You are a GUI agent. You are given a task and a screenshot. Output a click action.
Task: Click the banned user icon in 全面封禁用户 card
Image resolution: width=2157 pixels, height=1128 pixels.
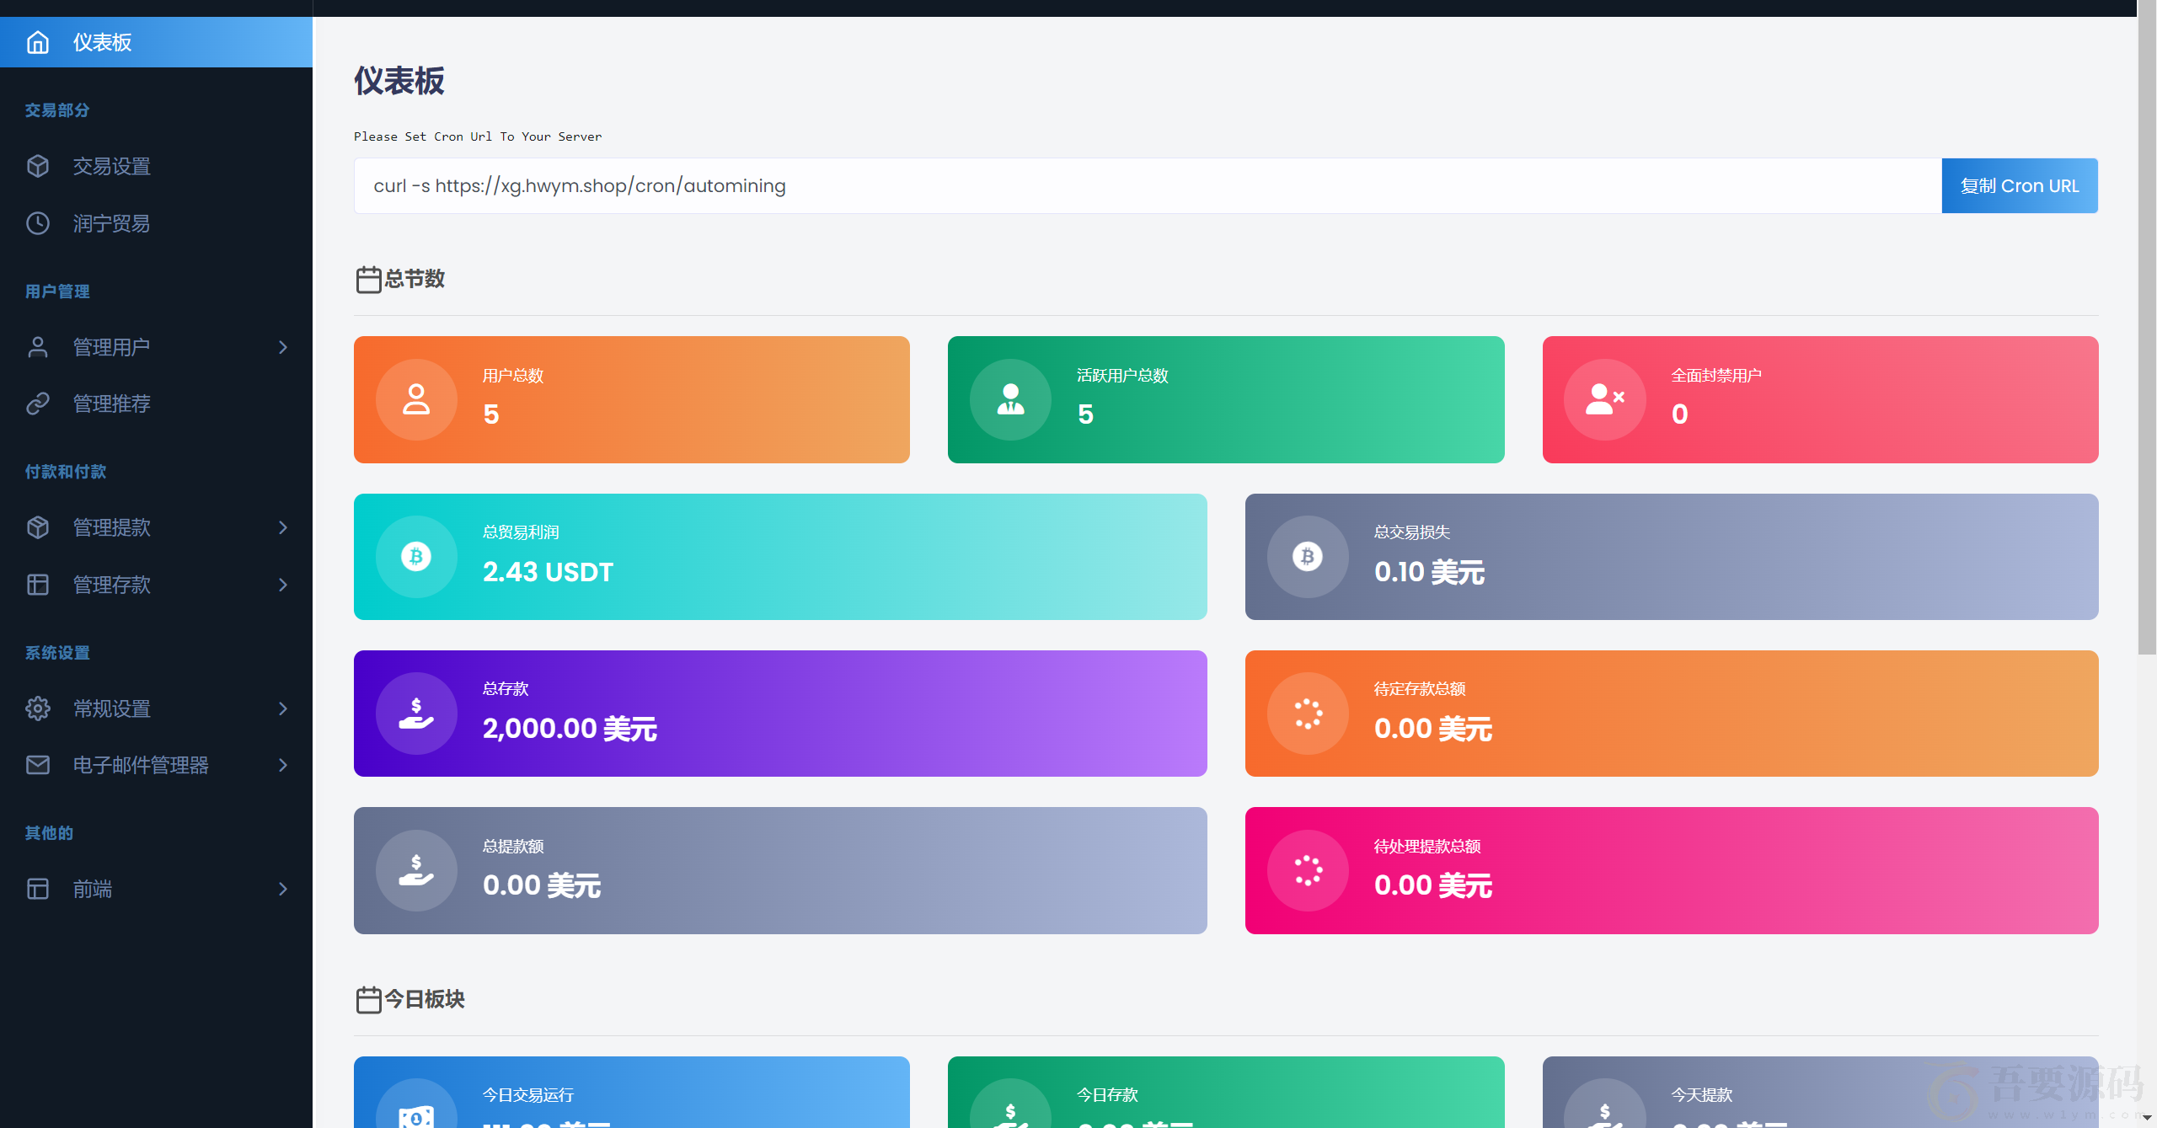tap(1605, 399)
